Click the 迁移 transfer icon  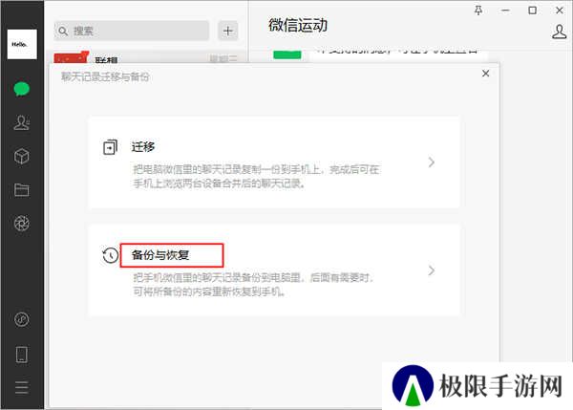tap(110, 147)
